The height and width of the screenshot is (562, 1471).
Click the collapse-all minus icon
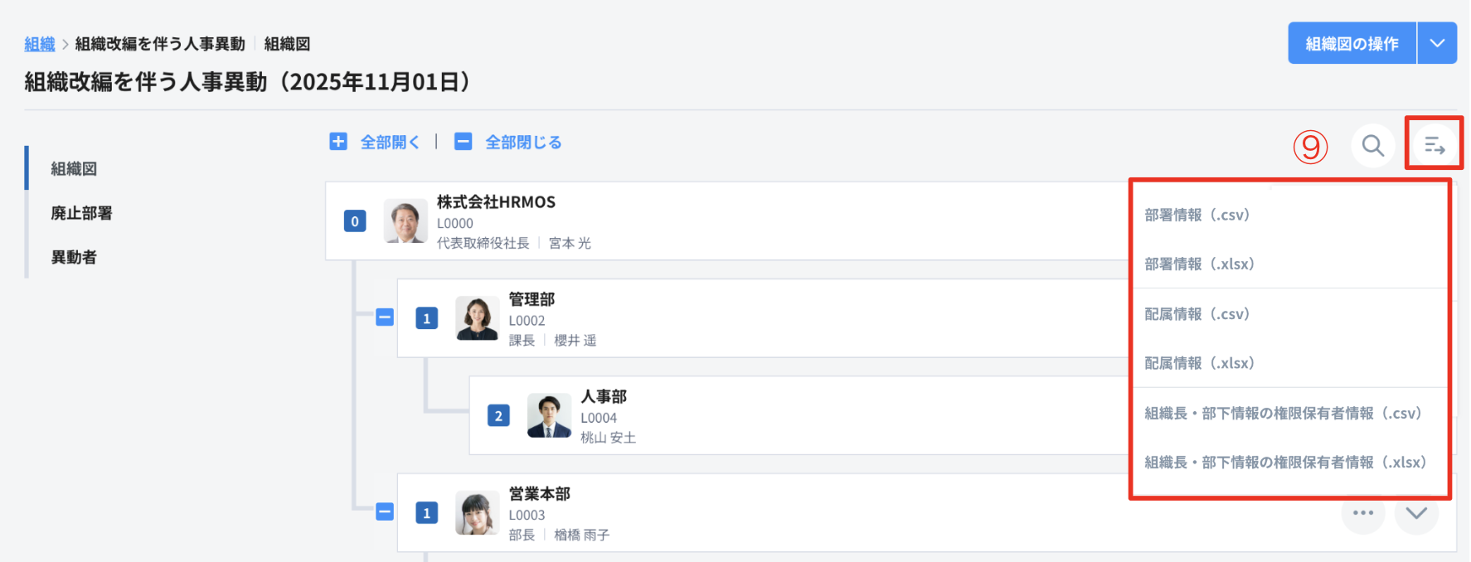tap(464, 142)
